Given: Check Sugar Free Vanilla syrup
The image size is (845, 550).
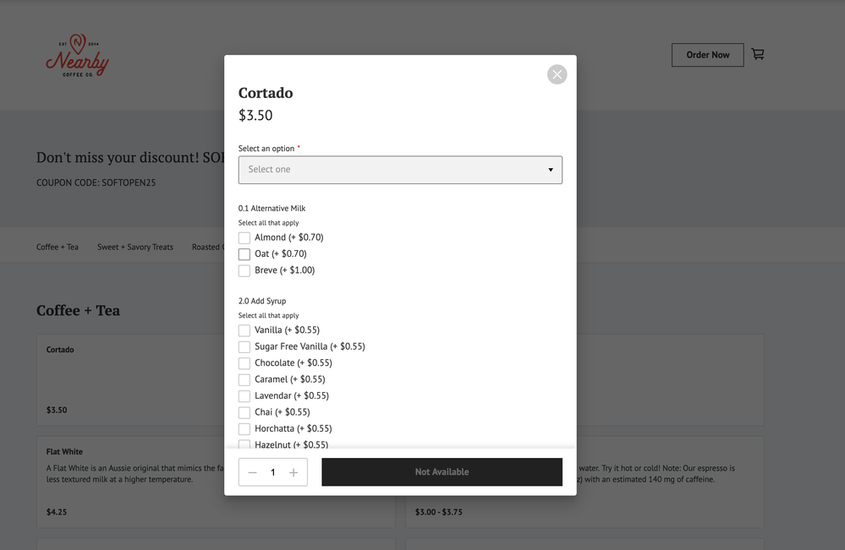Looking at the screenshot, I should pyautogui.click(x=244, y=347).
